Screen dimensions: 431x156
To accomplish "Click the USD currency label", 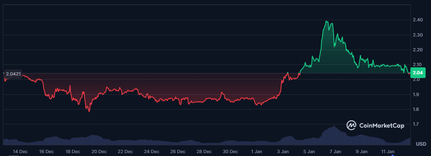I will point(421,144).
